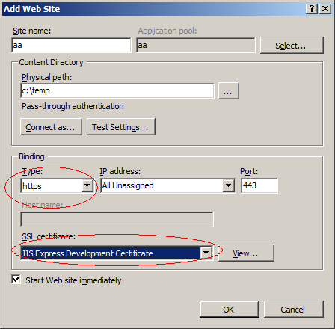Click the Select... application pool button

292,46
